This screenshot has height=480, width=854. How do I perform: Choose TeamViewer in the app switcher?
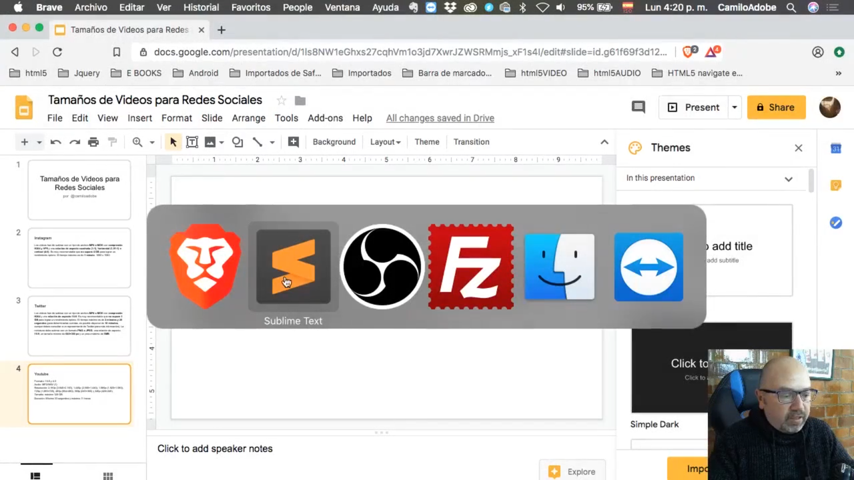[649, 267]
